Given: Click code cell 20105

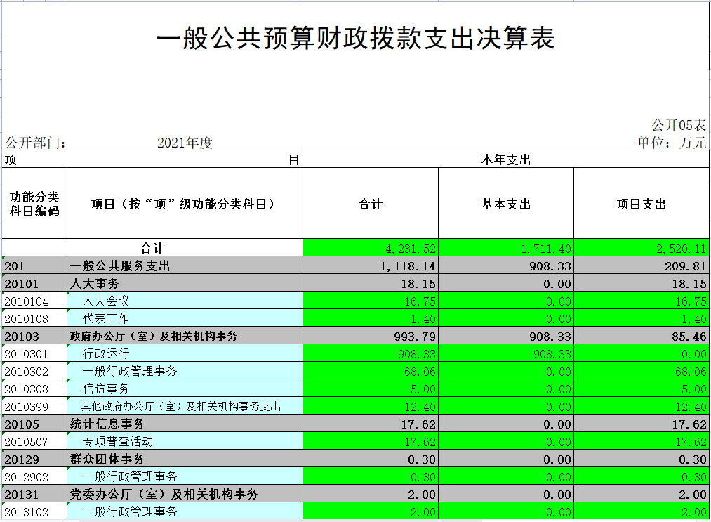Looking at the screenshot, I should coord(34,424).
